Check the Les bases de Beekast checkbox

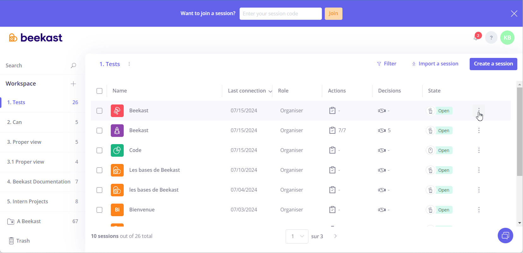point(99,170)
